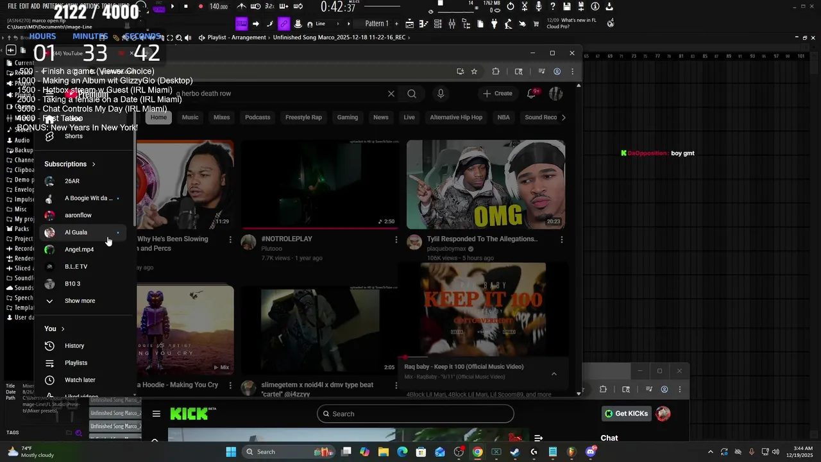This screenshot has height=462, width=821.
Task: Show more filter chips with right arrow
Action: coord(564,117)
